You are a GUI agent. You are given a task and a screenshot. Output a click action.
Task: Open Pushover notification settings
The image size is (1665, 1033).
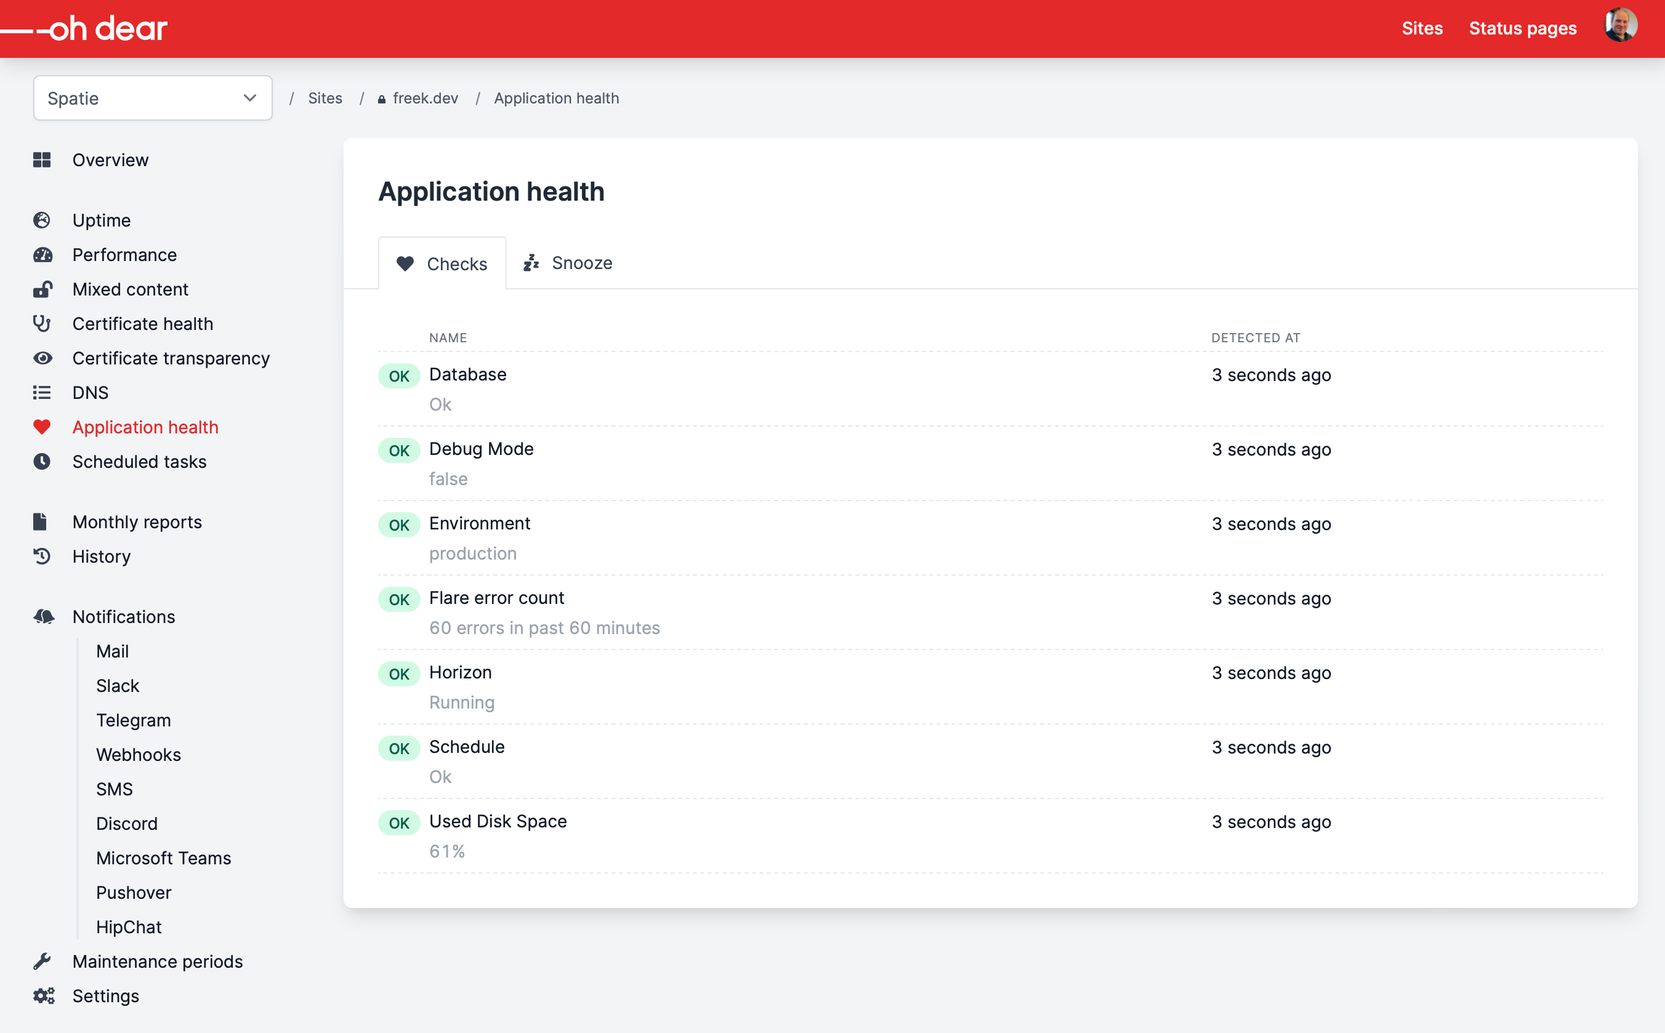[x=134, y=892]
